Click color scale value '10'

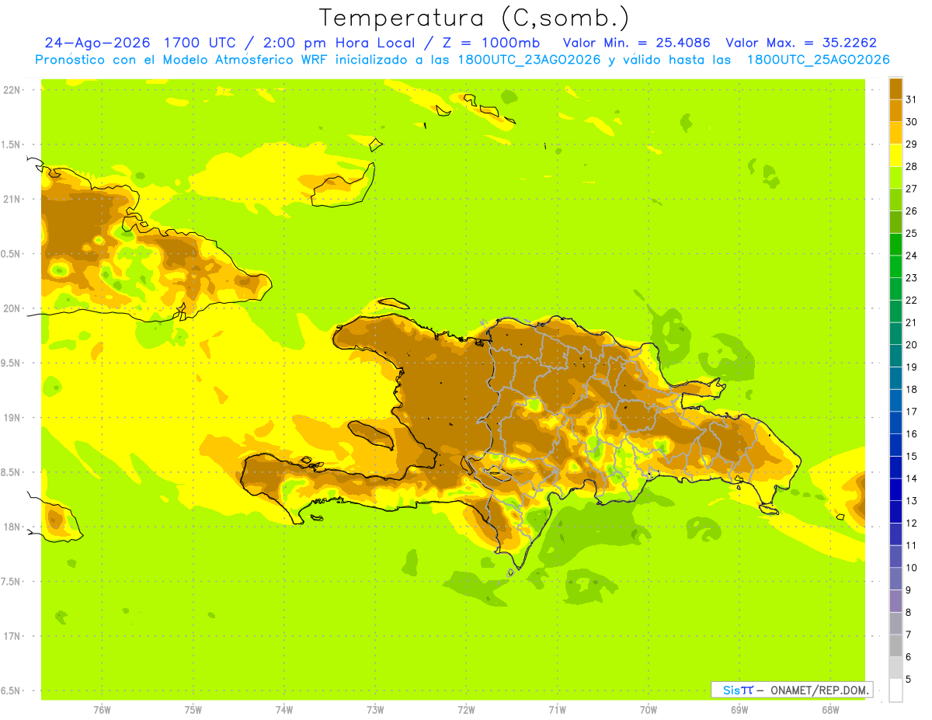coord(911,568)
